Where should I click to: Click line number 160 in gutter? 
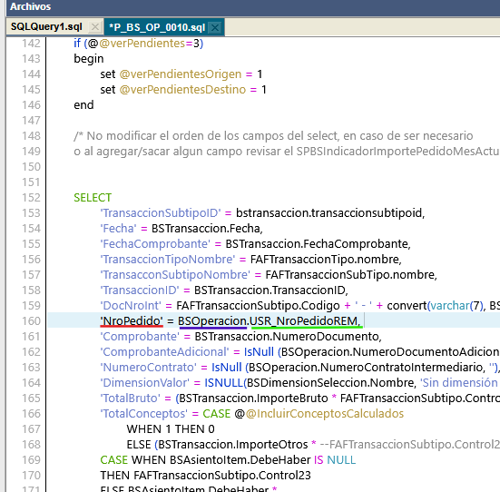(x=31, y=321)
